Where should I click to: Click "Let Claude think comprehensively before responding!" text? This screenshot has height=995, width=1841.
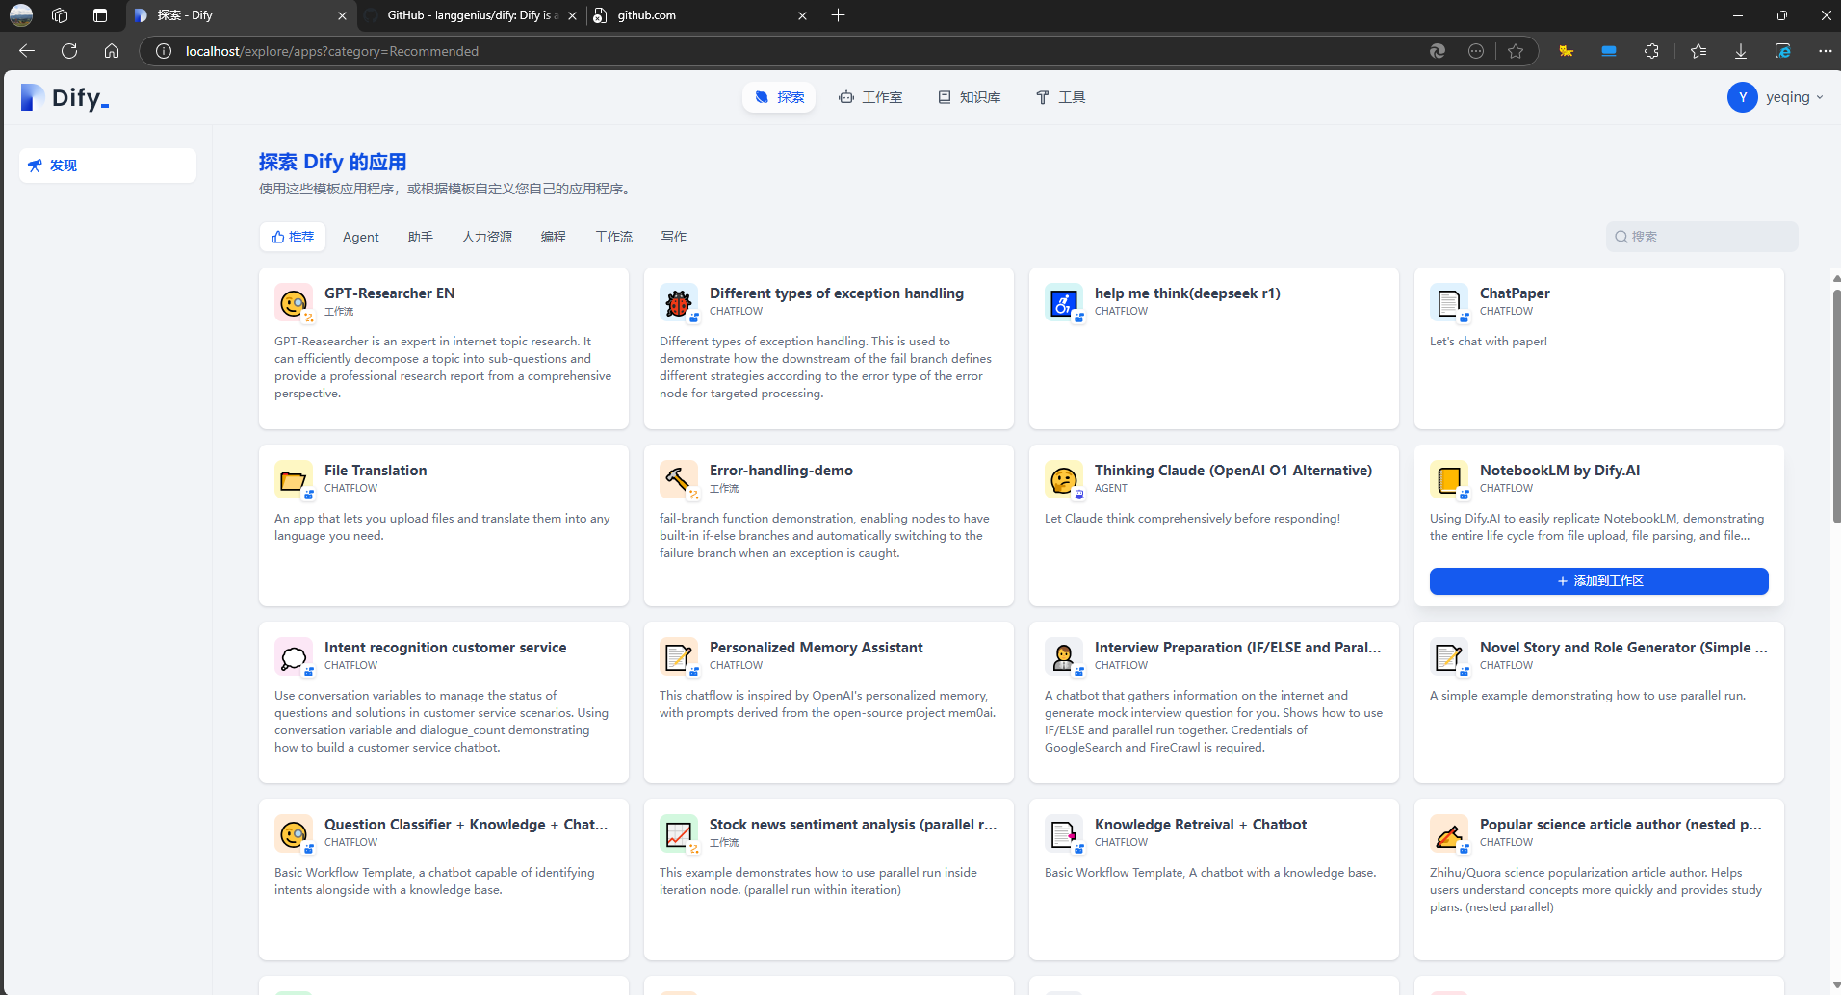pyautogui.click(x=1192, y=519)
